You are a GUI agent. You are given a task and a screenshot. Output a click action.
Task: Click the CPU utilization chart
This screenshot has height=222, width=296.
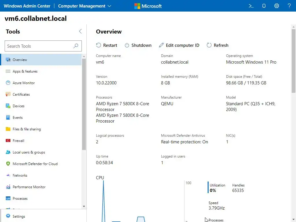point(140,201)
